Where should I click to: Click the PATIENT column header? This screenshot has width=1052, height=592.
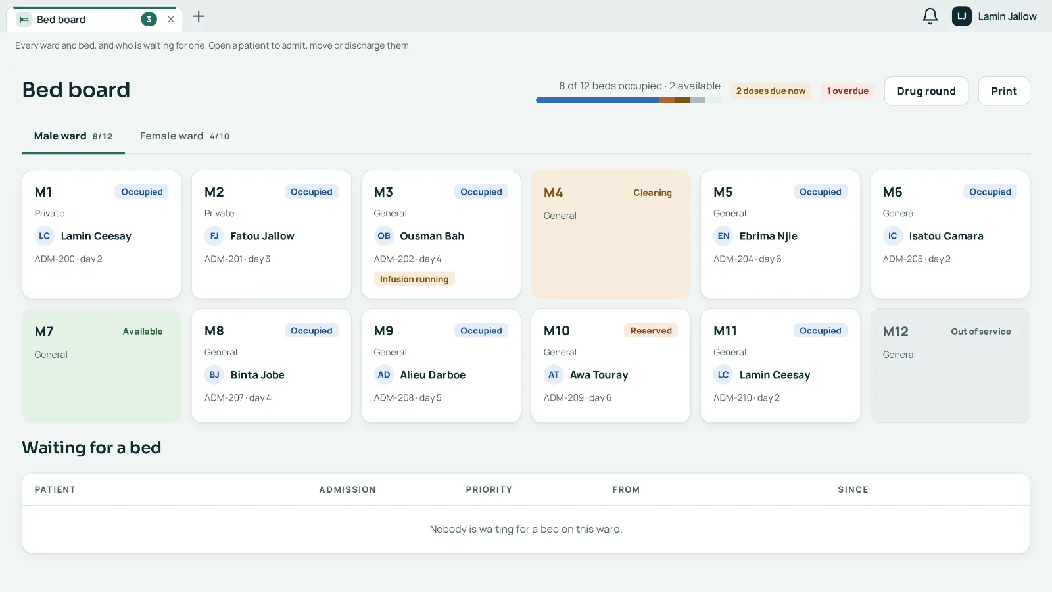[x=55, y=489]
